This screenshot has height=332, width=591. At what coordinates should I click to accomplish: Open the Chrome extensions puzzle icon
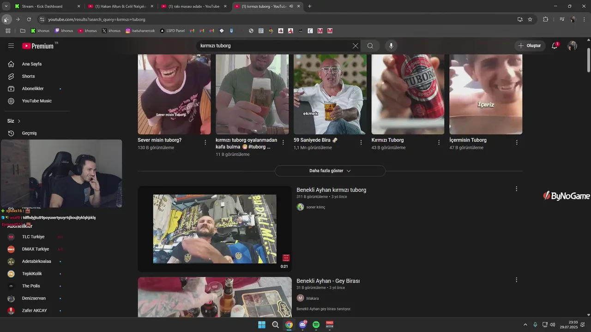[545, 19]
